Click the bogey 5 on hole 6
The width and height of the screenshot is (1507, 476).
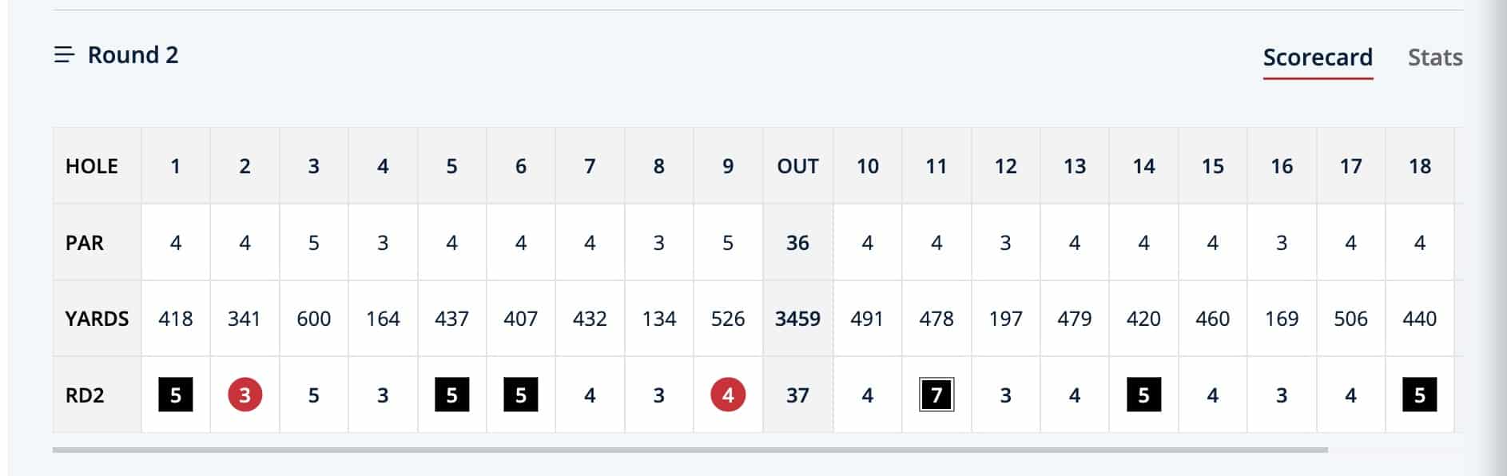(521, 395)
